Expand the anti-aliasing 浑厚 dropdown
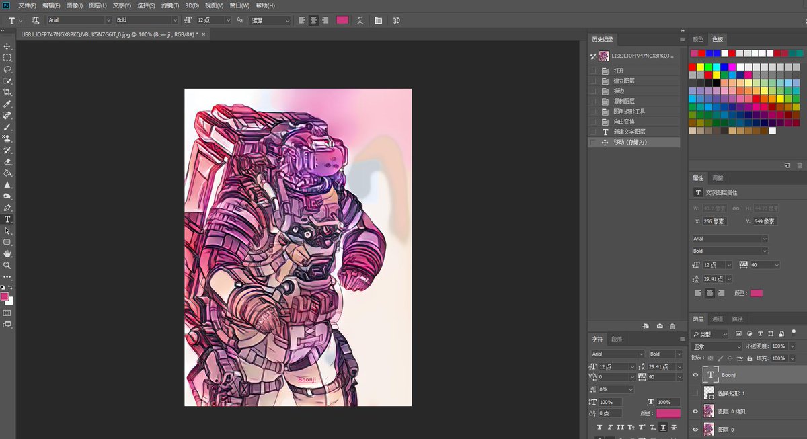 coord(270,21)
